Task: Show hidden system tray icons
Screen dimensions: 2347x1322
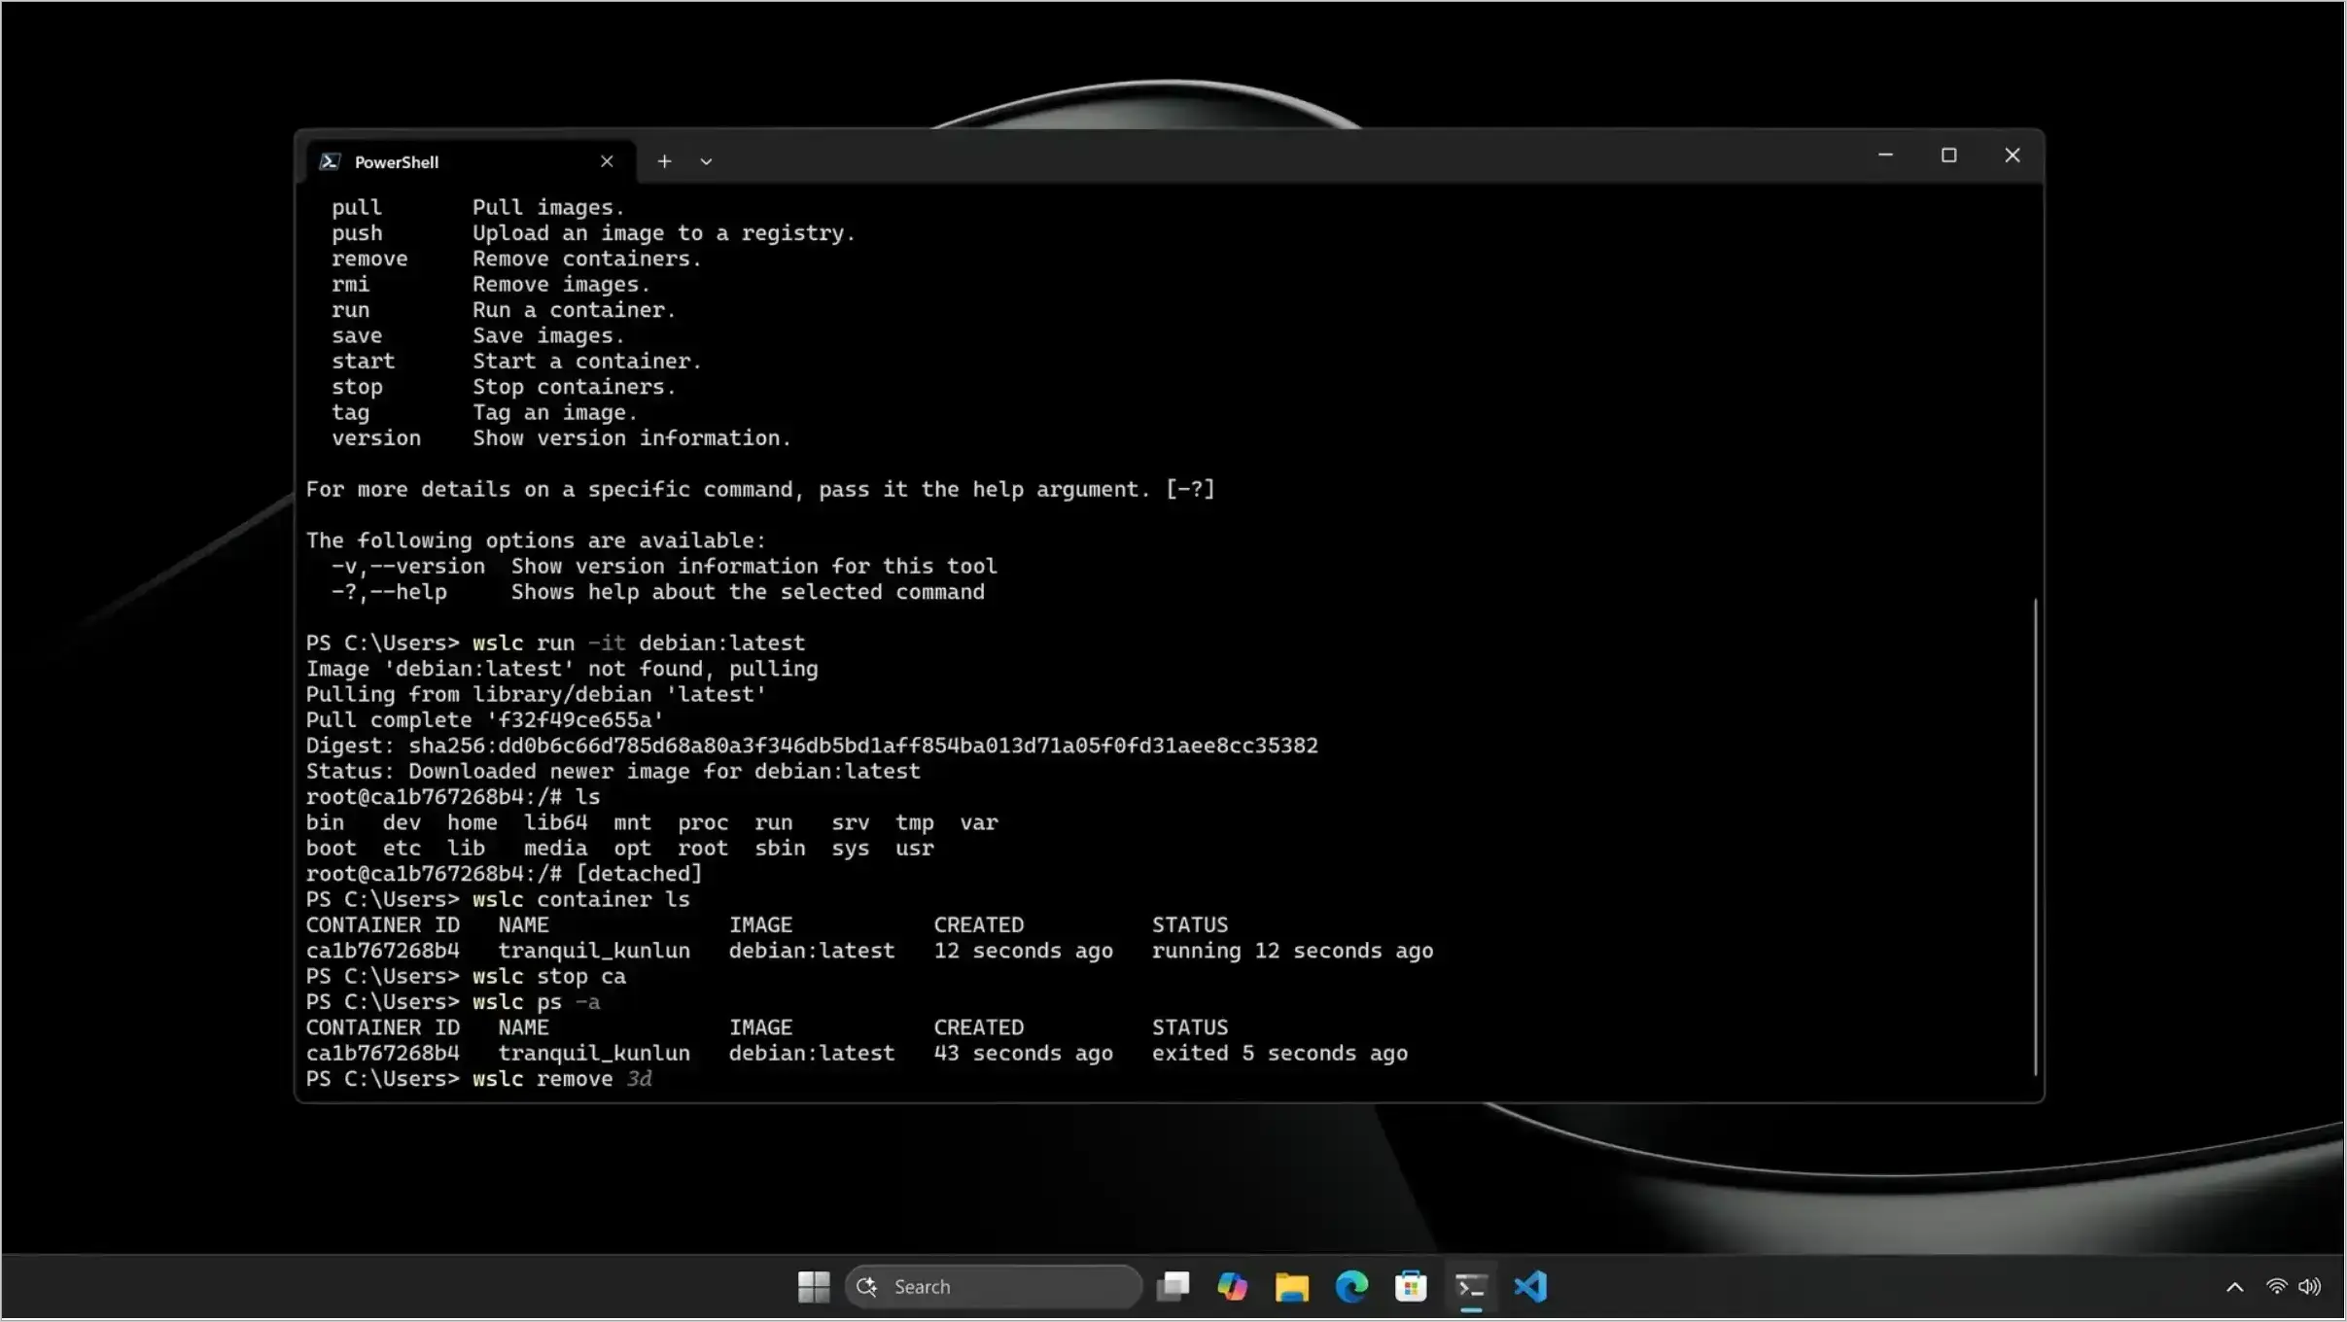Action: pyautogui.click(x=2235, y=1287)
